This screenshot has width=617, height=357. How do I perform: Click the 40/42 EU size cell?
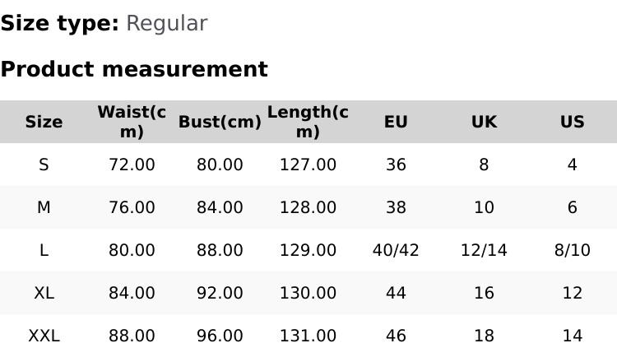tap(396, 250)
